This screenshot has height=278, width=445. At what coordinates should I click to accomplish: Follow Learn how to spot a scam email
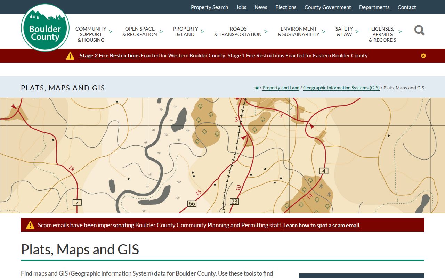point(321,226)
